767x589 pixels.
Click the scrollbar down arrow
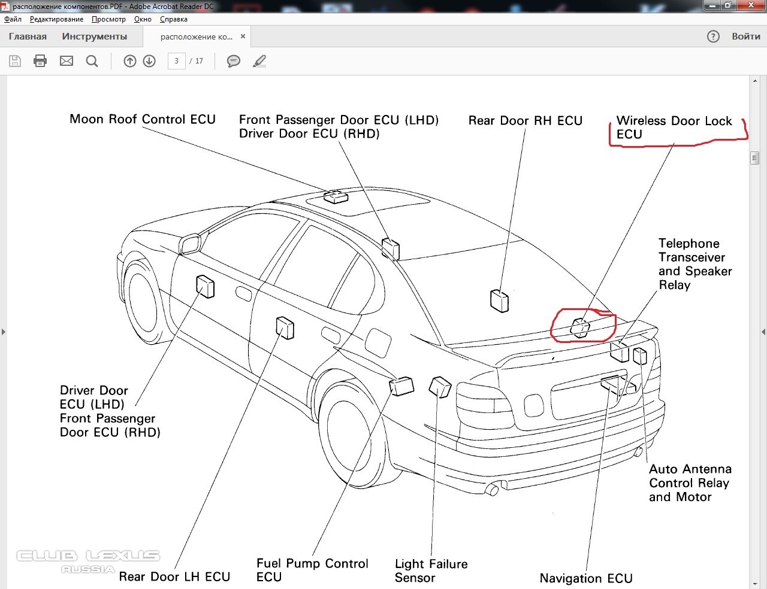click(x=754, y=584)
